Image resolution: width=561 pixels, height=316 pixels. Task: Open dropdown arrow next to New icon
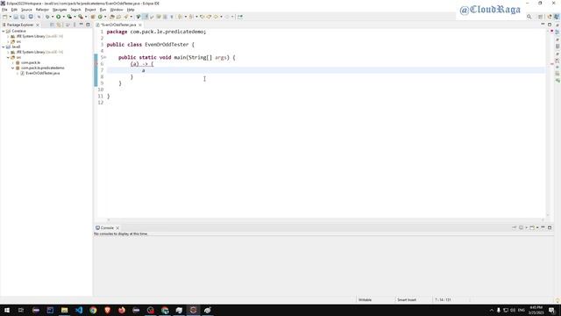[10, 17]
